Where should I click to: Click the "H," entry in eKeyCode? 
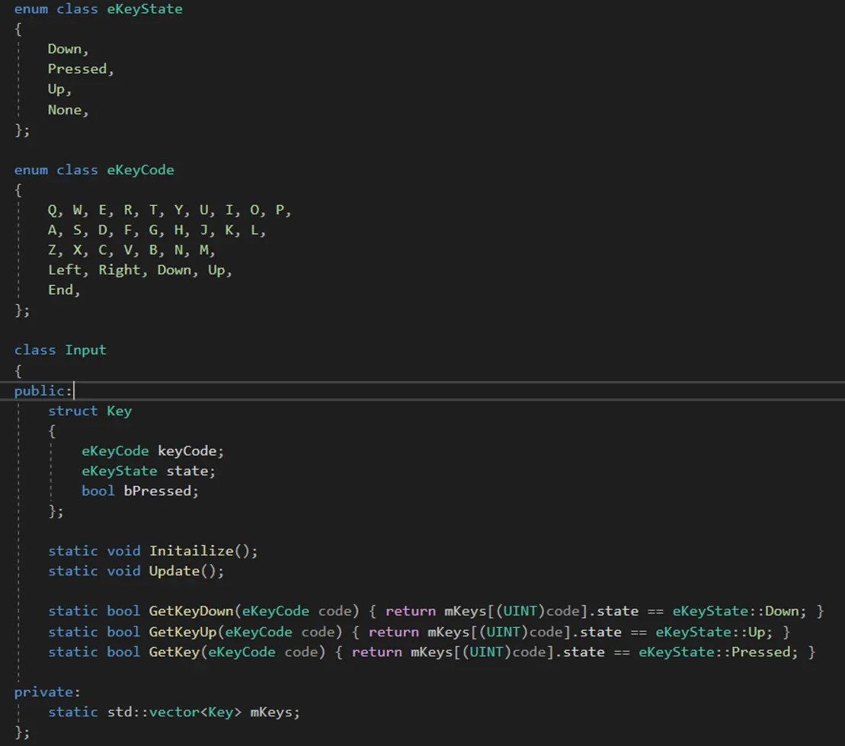pos(181,230)
